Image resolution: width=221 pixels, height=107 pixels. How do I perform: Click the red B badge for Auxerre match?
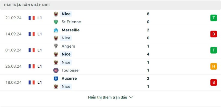214,83
